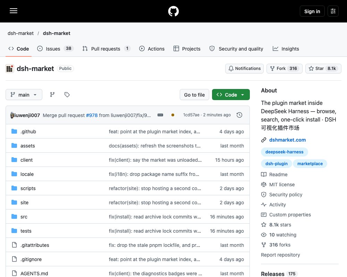Open the assets folder icon
Viewport: 347px width, 277px height.
(x=14, y=145)
